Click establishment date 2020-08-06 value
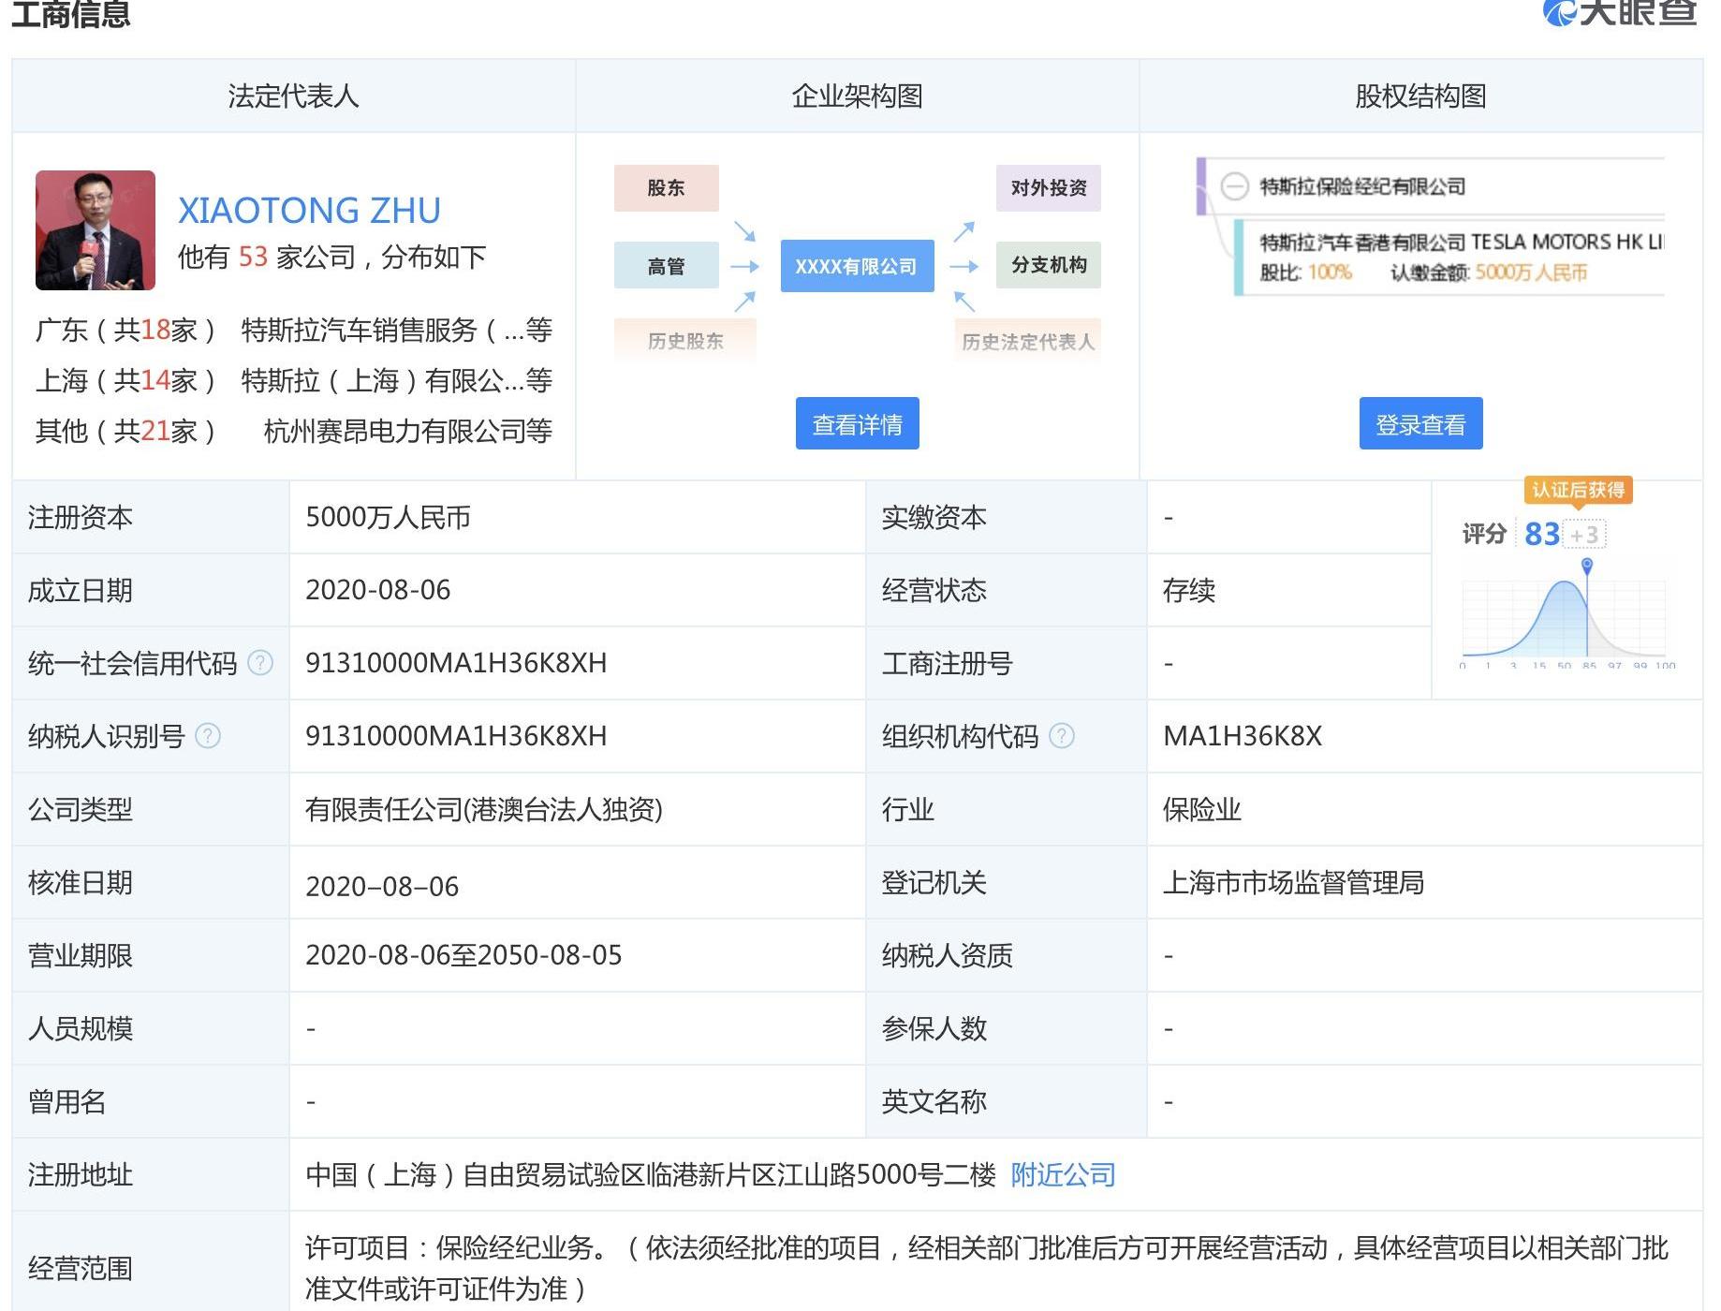1721x1311 pixels. [377, 590]
